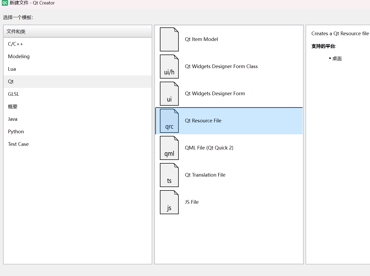Choose the GLSL category
Screen dimensions: 370x276
[x=78, y=94]
